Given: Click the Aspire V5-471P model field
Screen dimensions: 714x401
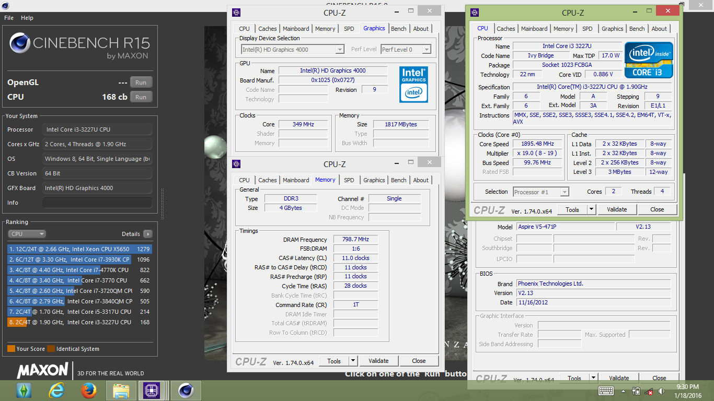Looking at the screenshot, I should click(566, 227).
